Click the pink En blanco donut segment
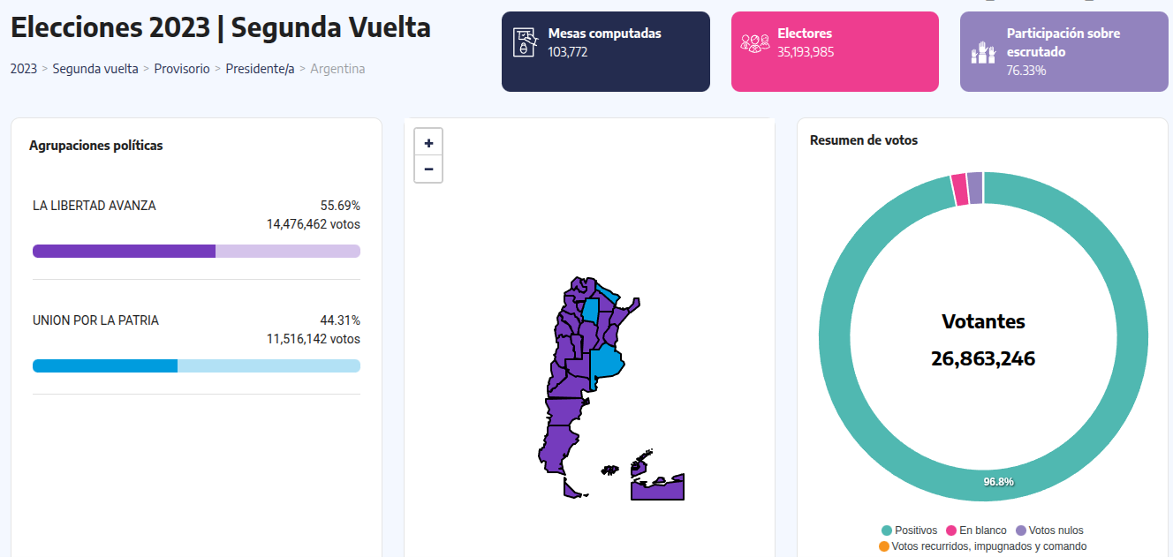 tap(959, 189)
